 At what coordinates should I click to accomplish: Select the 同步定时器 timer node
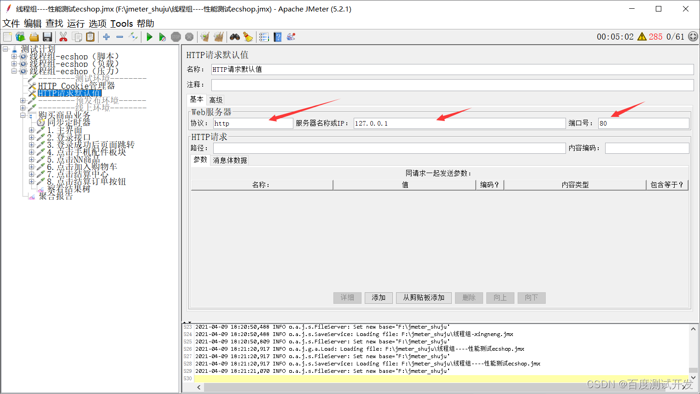click(69, 122)
